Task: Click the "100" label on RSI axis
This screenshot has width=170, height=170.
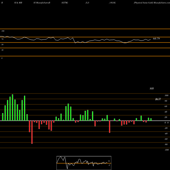Action: click(x=3, y=31)
